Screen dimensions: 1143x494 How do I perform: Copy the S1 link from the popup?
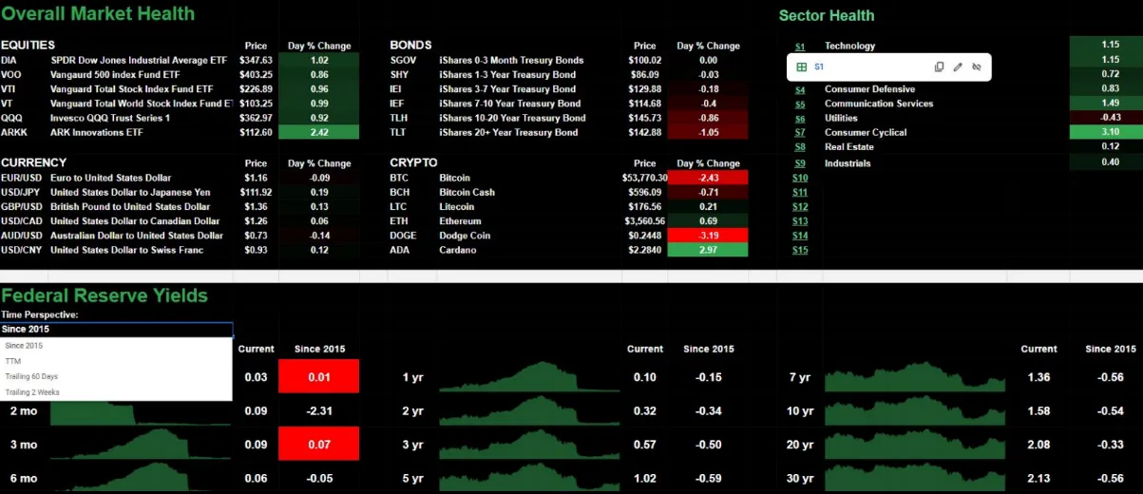coord(939,67)
